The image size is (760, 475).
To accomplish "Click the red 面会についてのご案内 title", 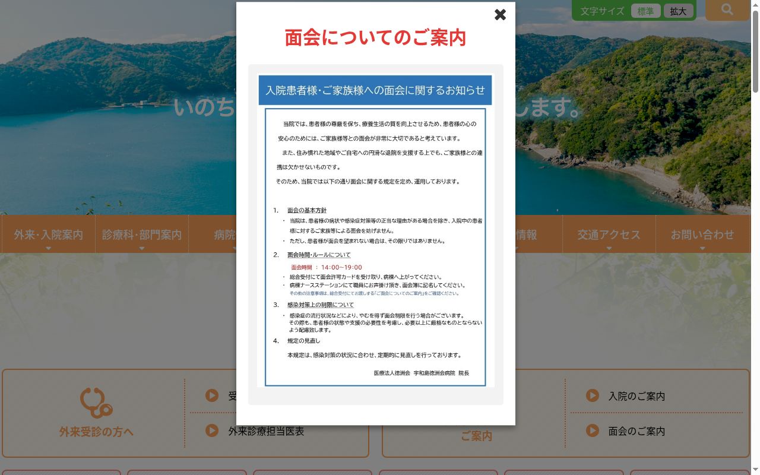I will point(375,38).
